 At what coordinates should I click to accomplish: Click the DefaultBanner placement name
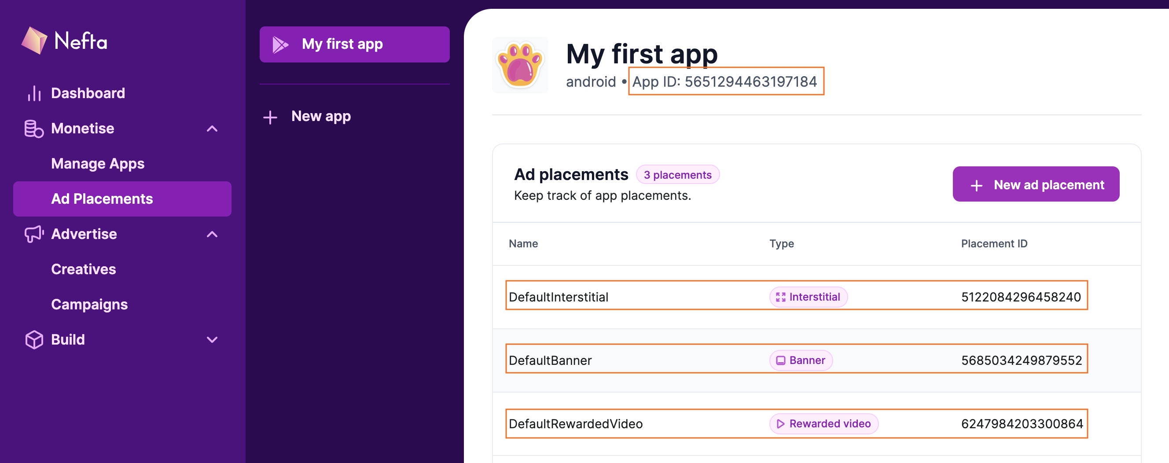click(550, 360)
